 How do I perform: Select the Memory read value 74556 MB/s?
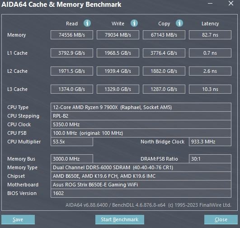(72, 35)
